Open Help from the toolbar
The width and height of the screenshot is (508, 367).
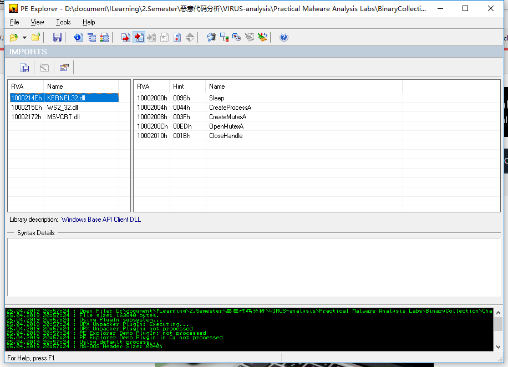click(283, 37)
